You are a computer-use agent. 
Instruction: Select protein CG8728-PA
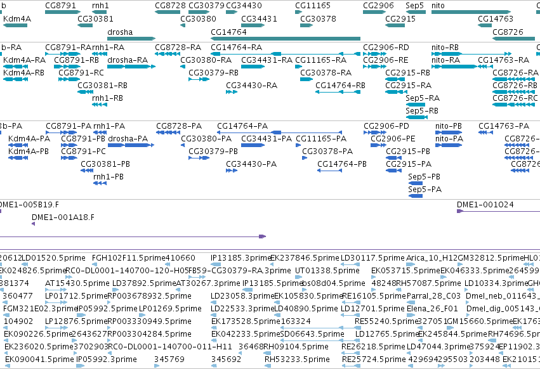click(x=168, y=133)
